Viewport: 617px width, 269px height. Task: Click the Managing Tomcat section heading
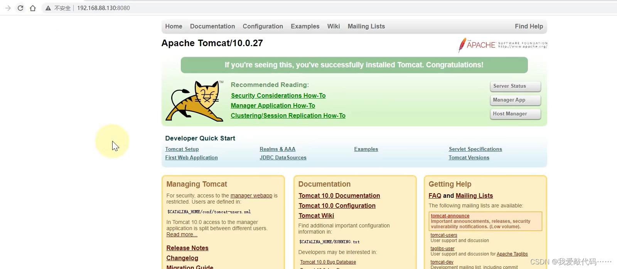pyautogui.click(x=197, y=184)
